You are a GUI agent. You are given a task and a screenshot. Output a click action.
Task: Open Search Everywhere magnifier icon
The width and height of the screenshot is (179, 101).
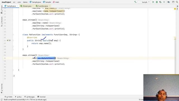click(177, 2)
